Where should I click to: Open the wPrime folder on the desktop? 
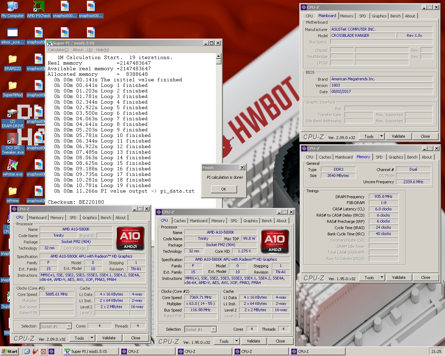tap(13, 194)
